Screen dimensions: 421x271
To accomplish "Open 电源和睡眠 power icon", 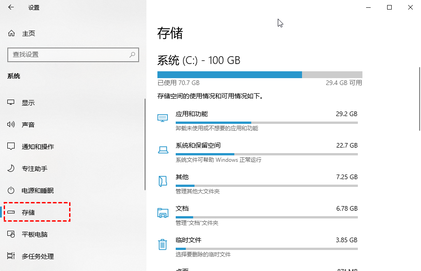I will coord(11,190).
